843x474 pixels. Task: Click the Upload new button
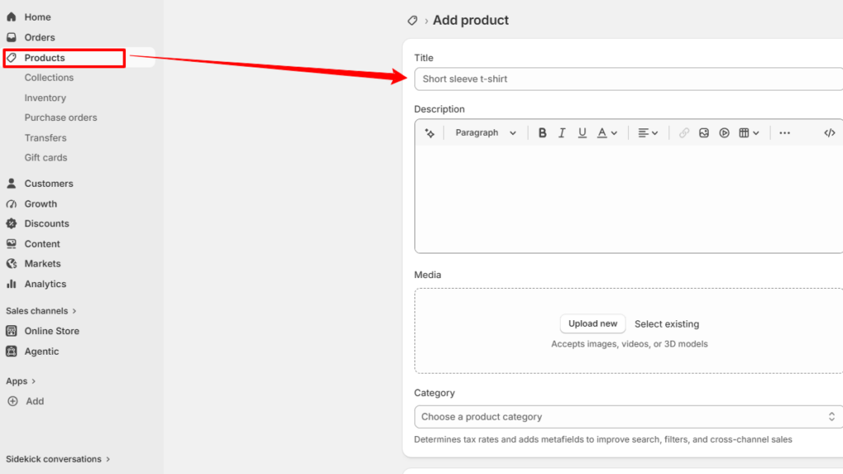click(x=593, y=323)
